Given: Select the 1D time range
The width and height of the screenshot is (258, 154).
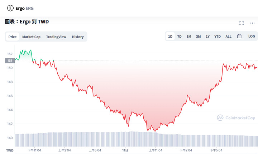Looking at the screenshot, I should [x=170, y=37].
